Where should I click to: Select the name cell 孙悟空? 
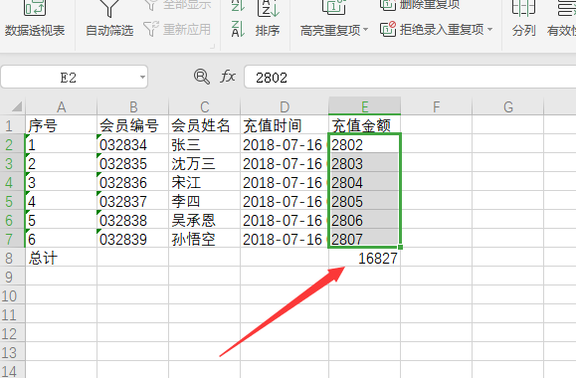pos(204,239)
